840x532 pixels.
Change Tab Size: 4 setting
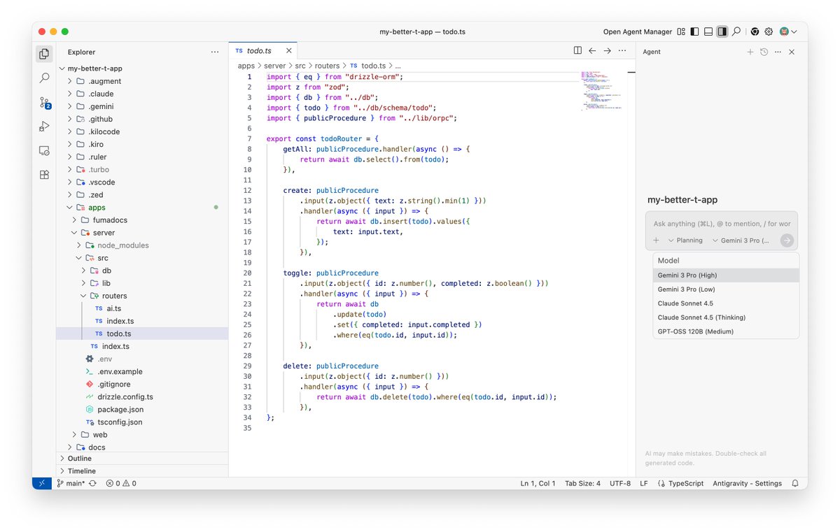(x=582, y=483)
